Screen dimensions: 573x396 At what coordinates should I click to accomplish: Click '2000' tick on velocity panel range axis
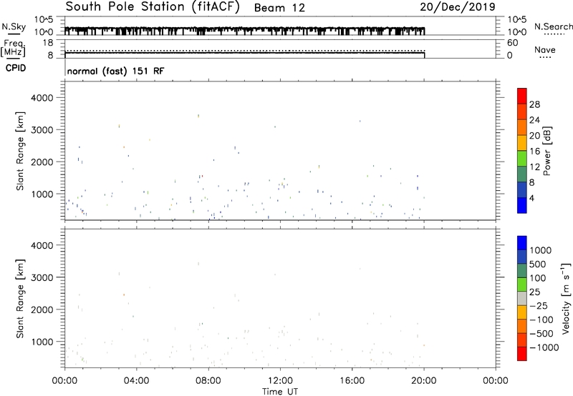coord(42,310)
